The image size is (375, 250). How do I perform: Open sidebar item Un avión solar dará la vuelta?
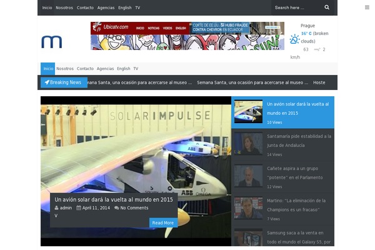pos(298,109)
